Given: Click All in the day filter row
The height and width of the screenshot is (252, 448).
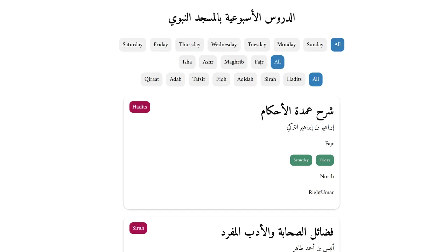Looking at the screenshot, I should (x=337, y=44).
